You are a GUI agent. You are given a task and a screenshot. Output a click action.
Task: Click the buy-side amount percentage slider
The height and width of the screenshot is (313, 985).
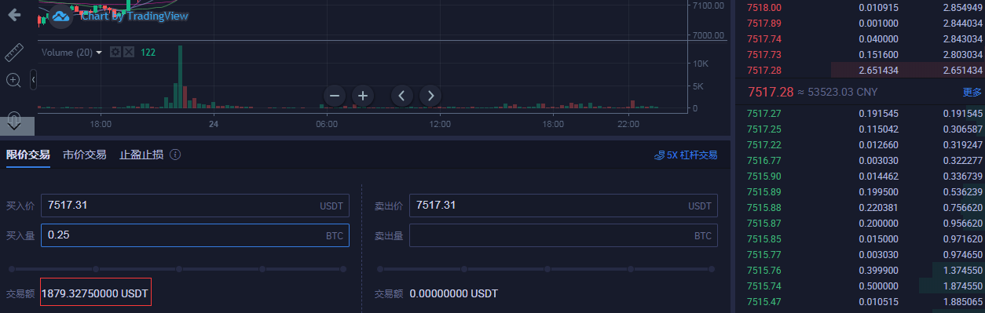coord(177,269)
